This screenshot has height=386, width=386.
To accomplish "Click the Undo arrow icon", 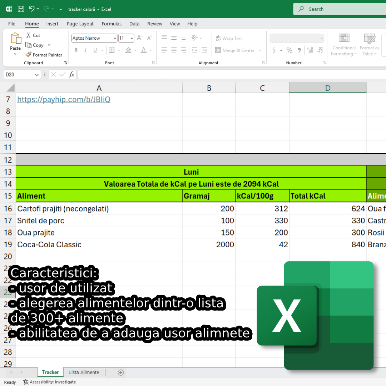I will coord(31,9).
